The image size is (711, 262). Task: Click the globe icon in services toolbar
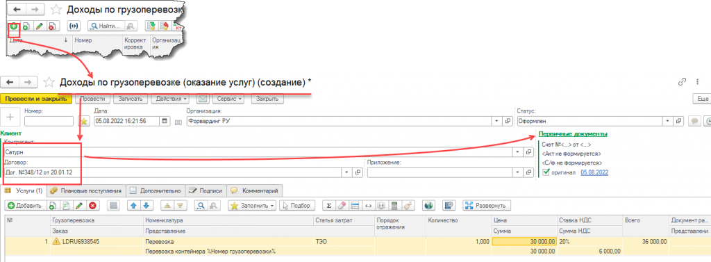tap(428, 206)
